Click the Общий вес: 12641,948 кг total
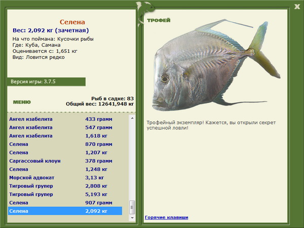Image resolution: width=304 pixels, height=228 pixels. tap(100, 104)
